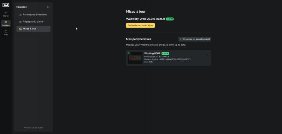
Task: Select the Réglages gear icon
Action: click(x=6, y=22)
